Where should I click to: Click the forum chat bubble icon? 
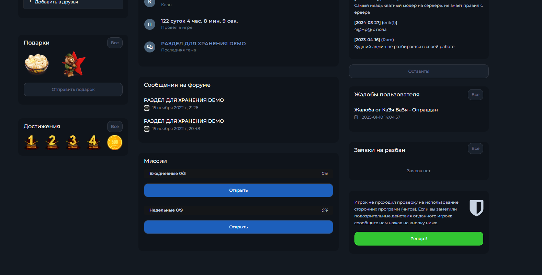(150, 47)
